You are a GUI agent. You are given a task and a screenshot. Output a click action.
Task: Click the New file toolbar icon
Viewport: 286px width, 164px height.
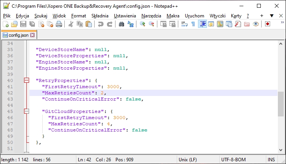pos(5,24)
